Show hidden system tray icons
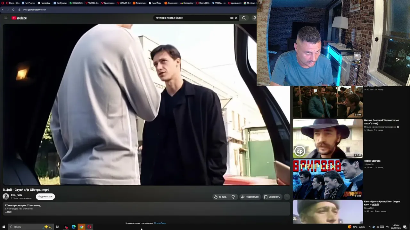Screen dimensions: 410x230 [x=369, y=227]
